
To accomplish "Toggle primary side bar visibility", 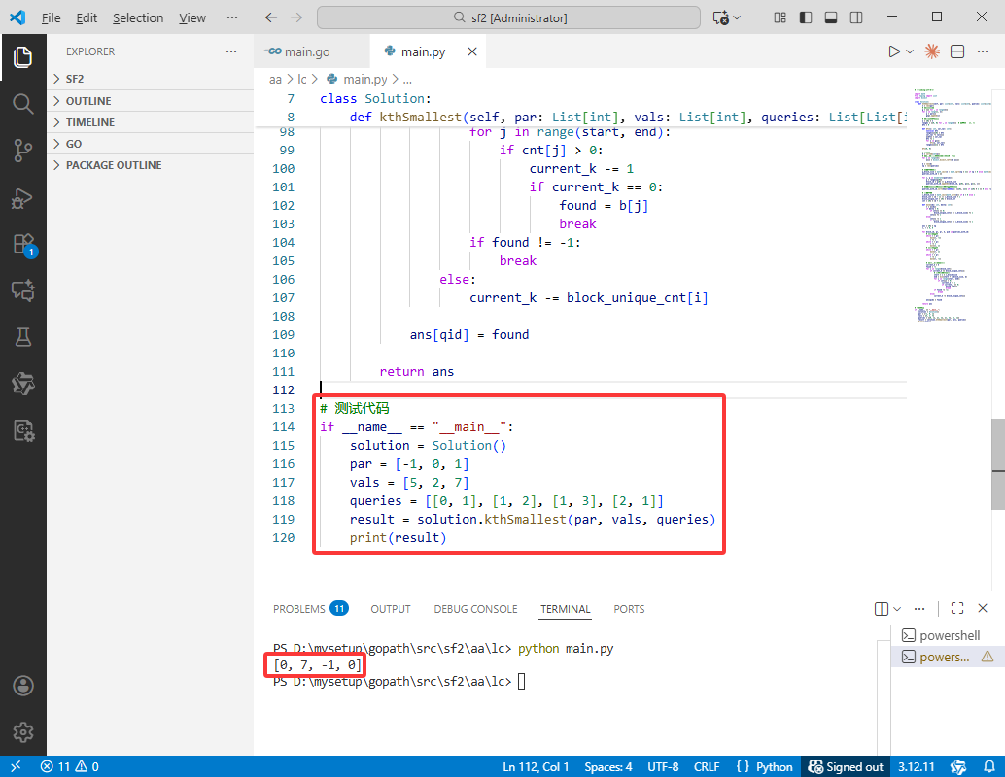I will click(806, 17).
